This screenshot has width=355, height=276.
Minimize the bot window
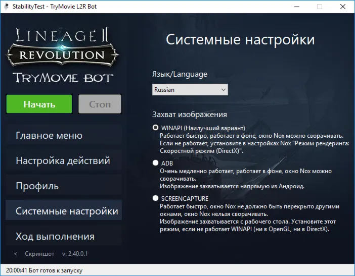297,7
